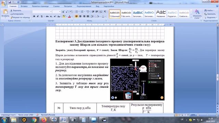
Task: Open the font size combo box
Action: 56,12
